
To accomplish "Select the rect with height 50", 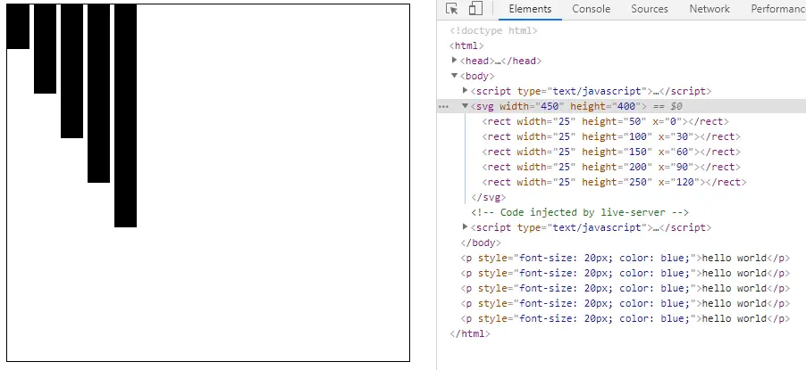I will [x=605, y=121].
